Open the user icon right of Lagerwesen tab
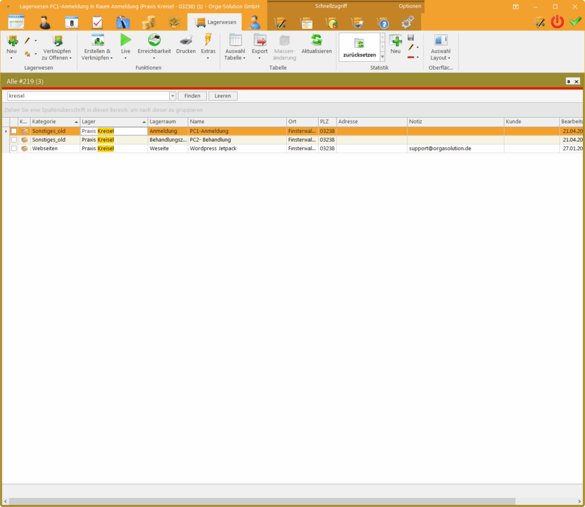This screenshot has width=585, height=507. [x=255, y=22]
